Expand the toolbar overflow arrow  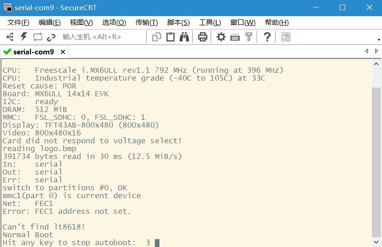pos(379,40)
